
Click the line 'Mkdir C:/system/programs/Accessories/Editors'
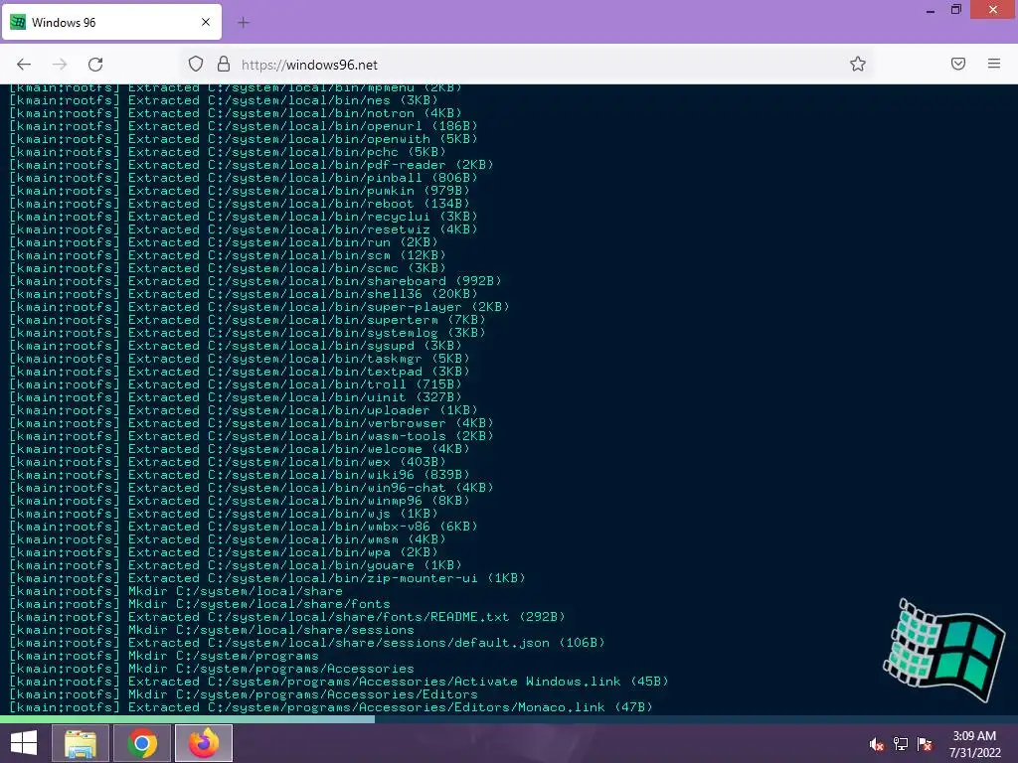click(x=302, y=694)
